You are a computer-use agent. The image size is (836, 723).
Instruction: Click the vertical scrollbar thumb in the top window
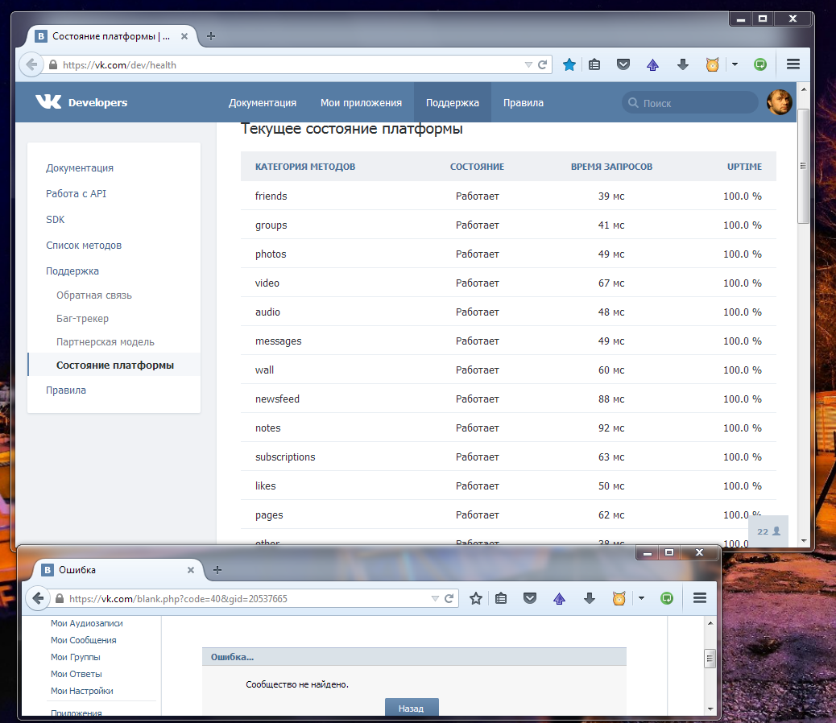pyautogui.click(x=803, y=166)
